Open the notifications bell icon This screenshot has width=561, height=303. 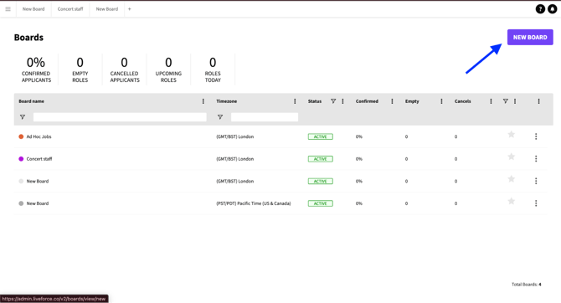point(553,9)
